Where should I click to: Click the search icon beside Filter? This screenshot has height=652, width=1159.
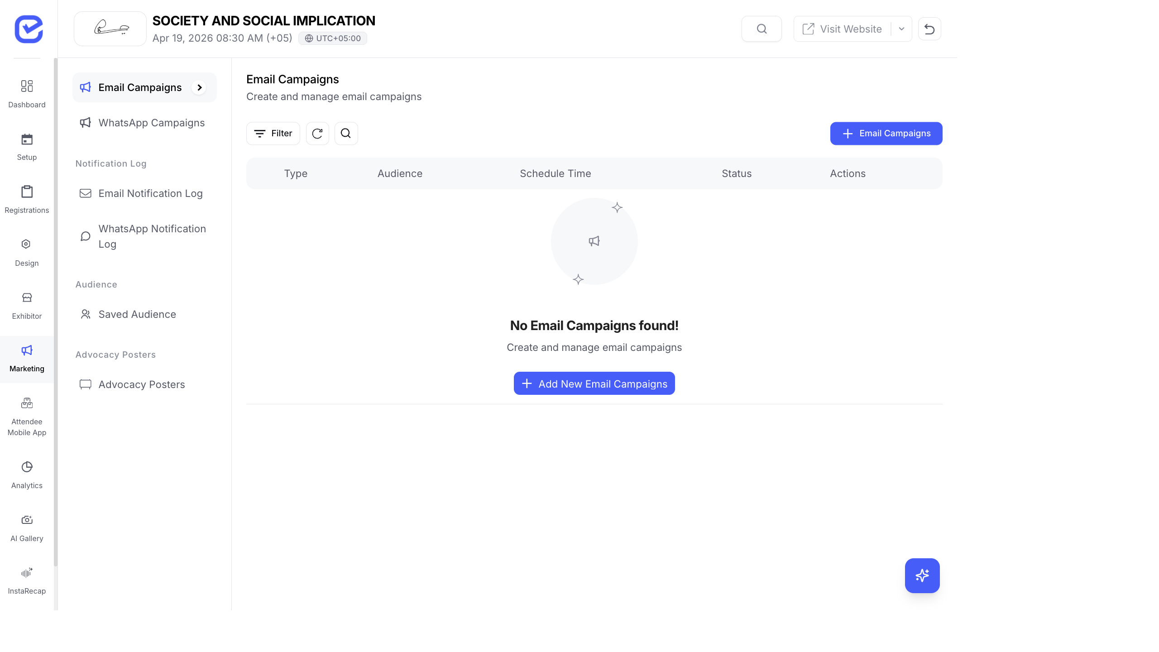pyautogui.click(x=346, y=134)
